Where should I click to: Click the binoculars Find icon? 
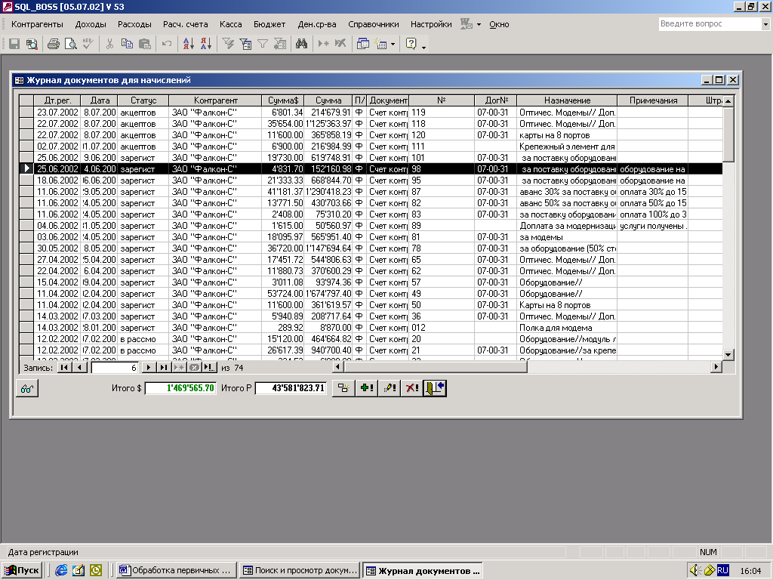(x=301, y=44)
